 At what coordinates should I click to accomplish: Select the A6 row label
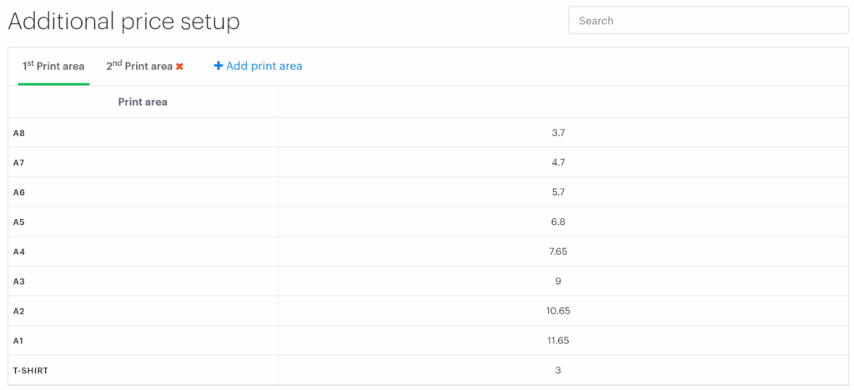coord(19,192)
